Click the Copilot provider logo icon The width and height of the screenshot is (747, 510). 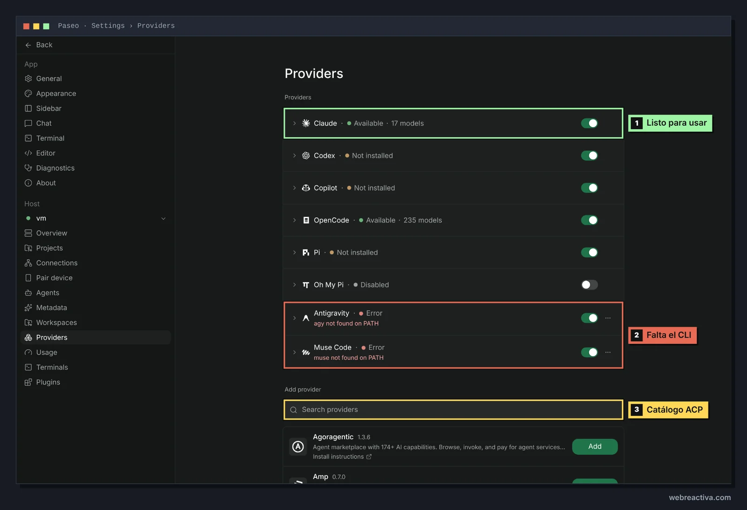306,188
